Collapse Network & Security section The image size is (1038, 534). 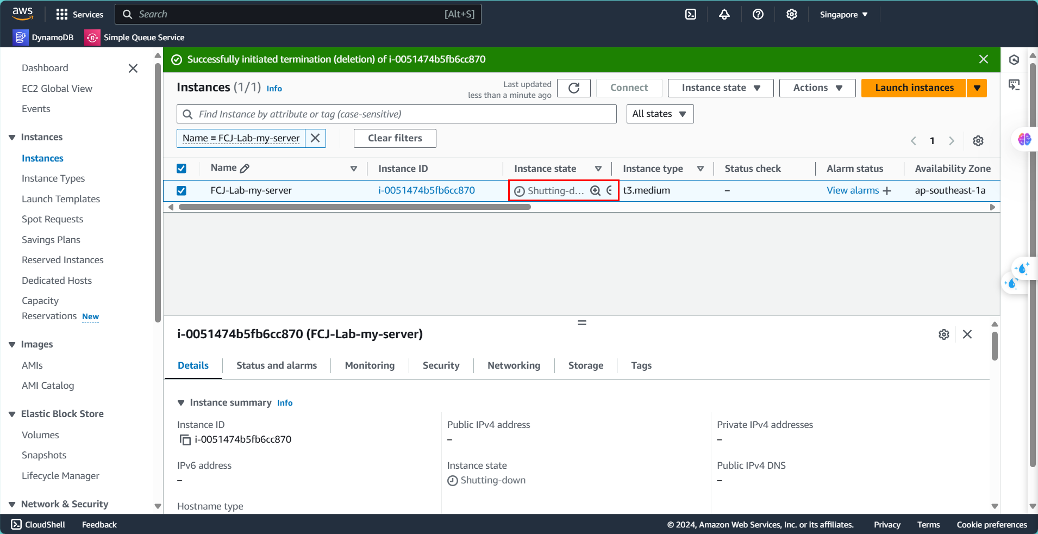click(12, 505)
